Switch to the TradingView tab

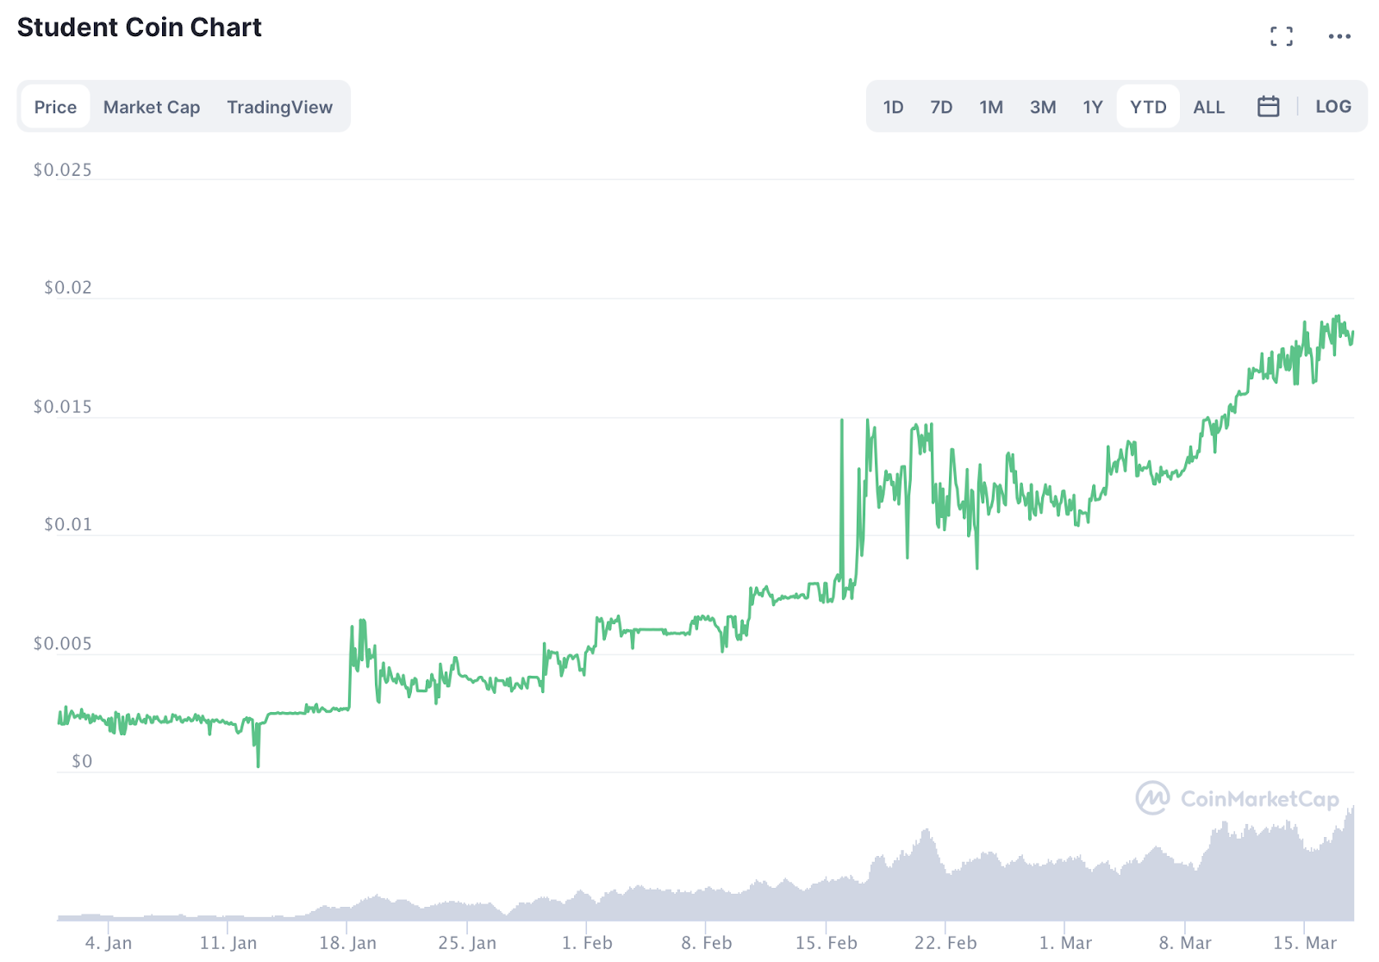[279, 106]
